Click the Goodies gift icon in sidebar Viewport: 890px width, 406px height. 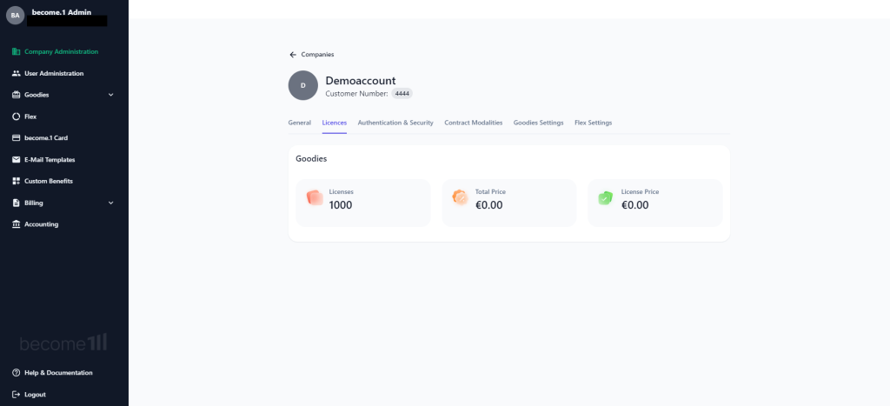click(x=16, y=95)
